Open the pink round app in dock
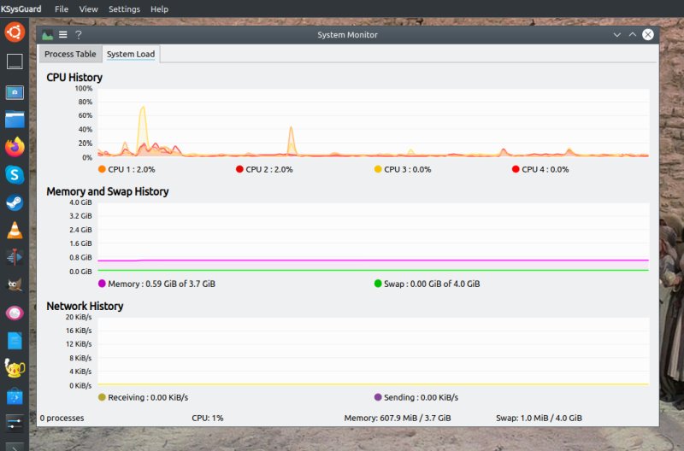 point(15,313)
